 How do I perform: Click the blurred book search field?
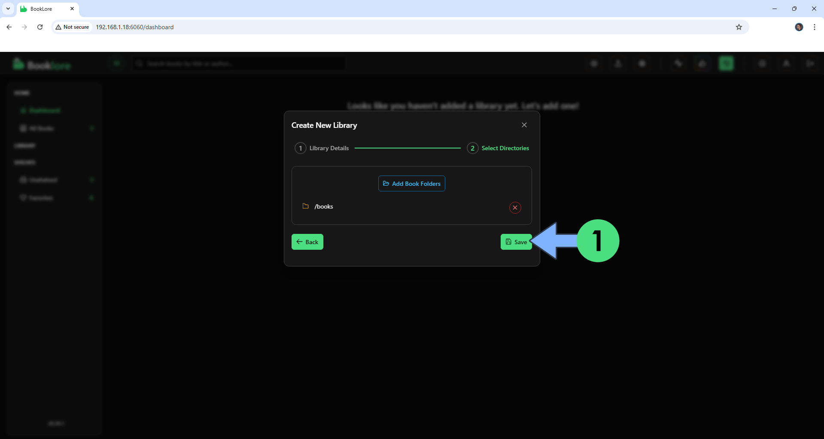pyautogui.click(x=238, y=64)
